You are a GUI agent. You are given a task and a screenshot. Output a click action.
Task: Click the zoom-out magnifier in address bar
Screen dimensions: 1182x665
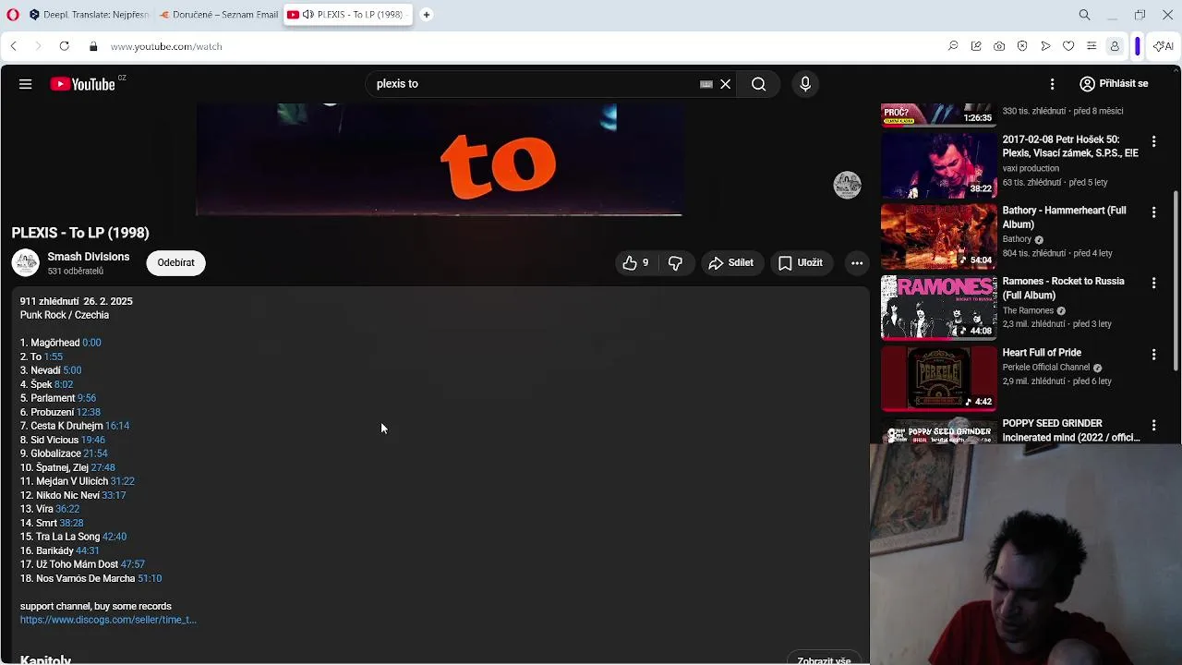pos(953,46)
